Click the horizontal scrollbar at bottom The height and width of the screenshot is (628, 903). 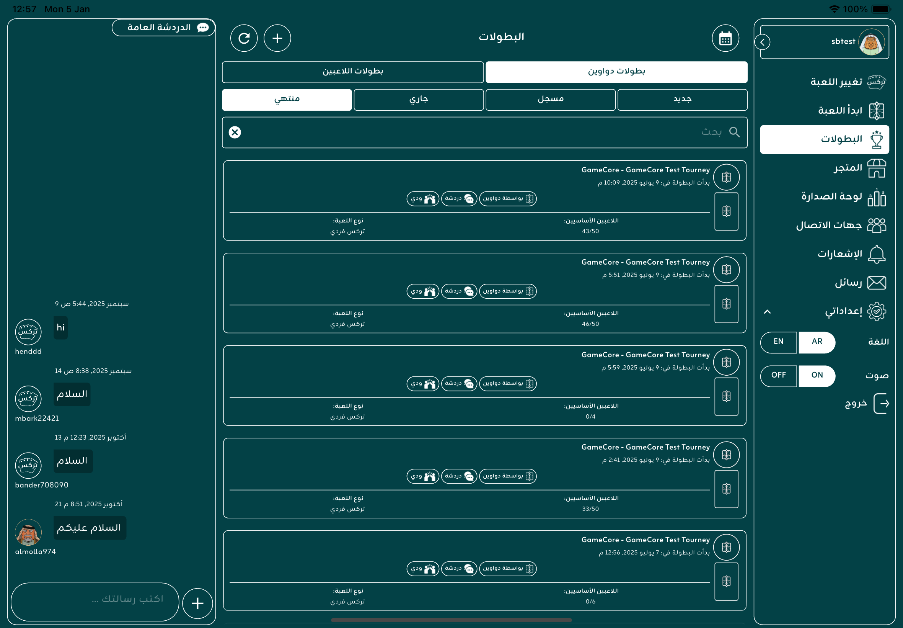451,620
